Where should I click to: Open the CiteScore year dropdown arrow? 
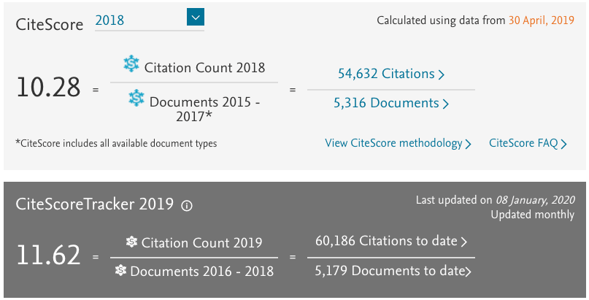195,18
